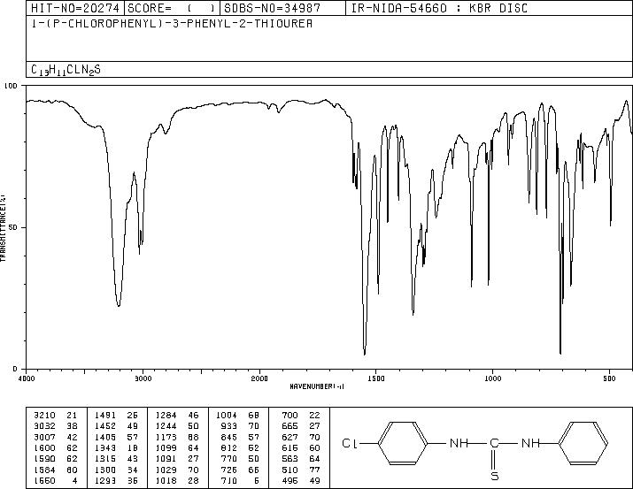Viewport: 633px width, 489px height.
Task: Click the unsubstituted phenyl ring on the right
Action: [583, 443]
